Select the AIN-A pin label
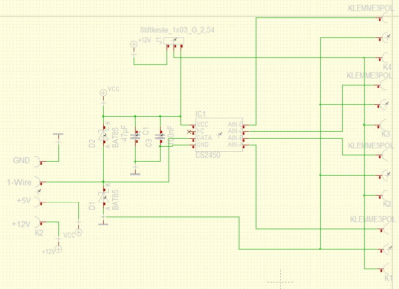 coord(235,144)
